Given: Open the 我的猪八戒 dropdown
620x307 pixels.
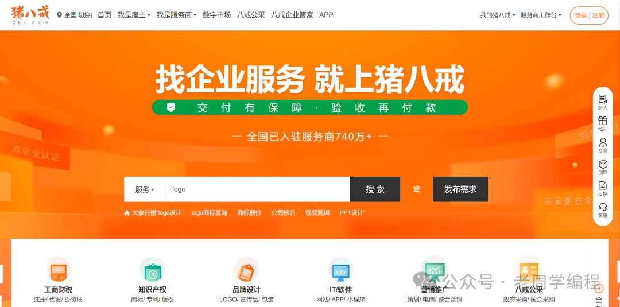Looking at the screenshot, I should coord(498,15).
